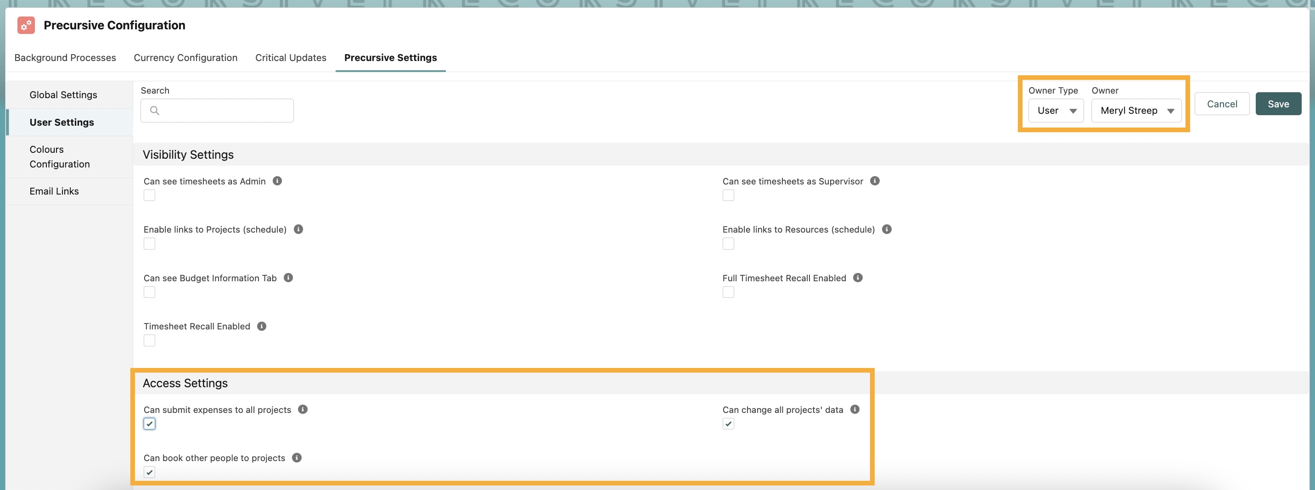Enable Can see timesheets as Admin

[x=150, y=195]
